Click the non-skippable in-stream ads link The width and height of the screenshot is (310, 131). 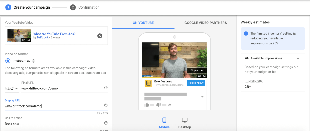pos(64,73)
